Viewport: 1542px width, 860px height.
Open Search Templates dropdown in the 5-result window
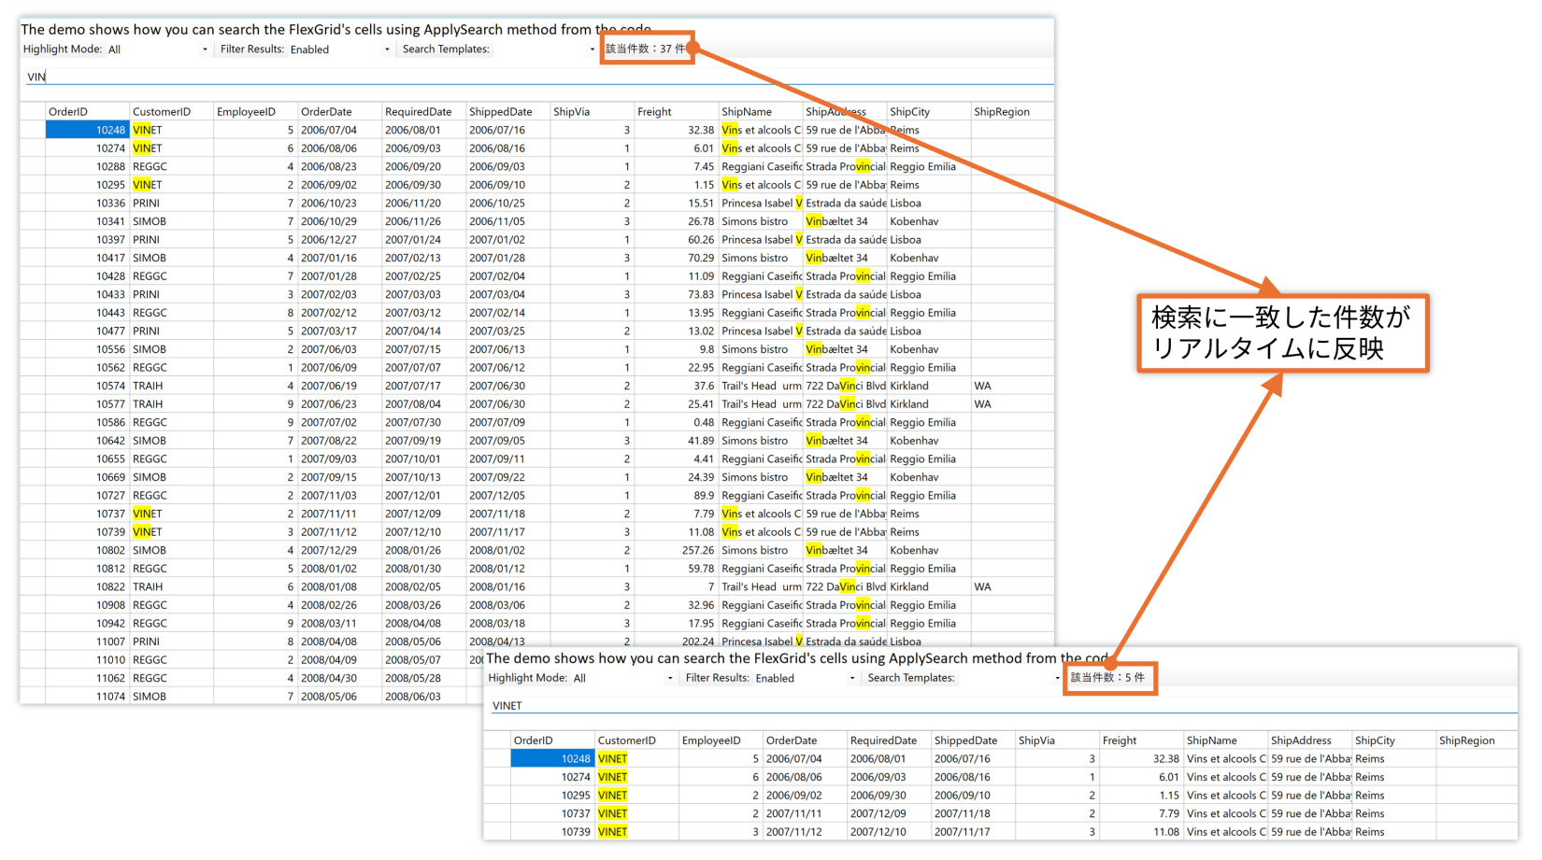click(1009, 679)
